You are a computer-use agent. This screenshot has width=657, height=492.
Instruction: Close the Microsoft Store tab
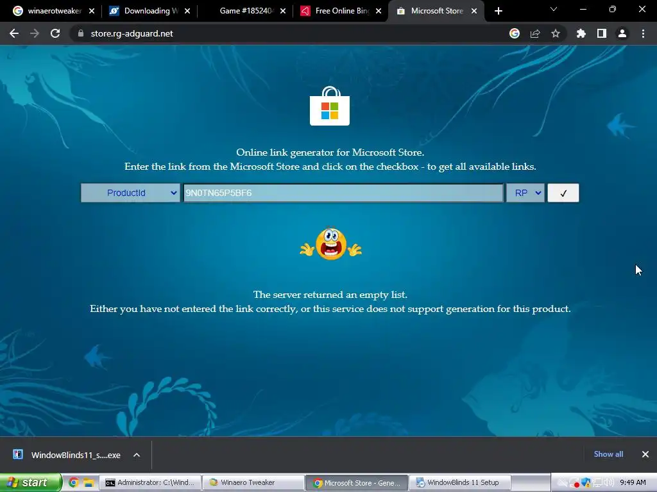pos(474,11)
